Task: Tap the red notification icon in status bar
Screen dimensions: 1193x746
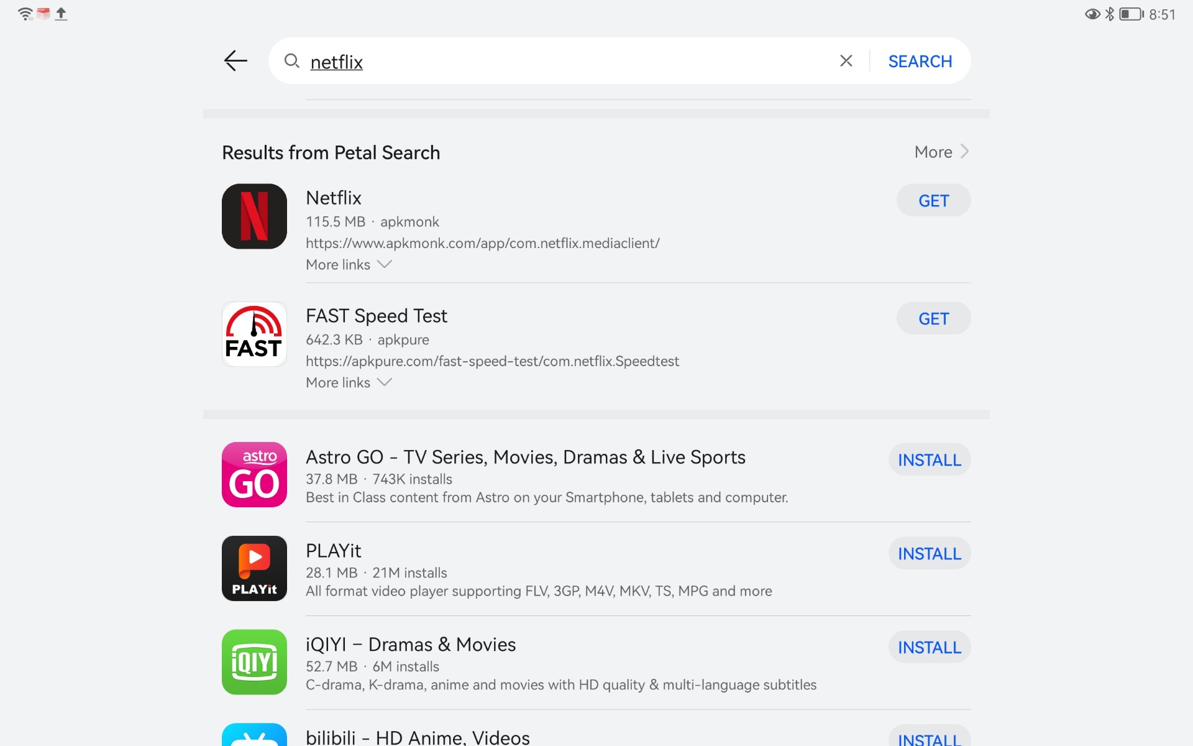Action: 43,13
